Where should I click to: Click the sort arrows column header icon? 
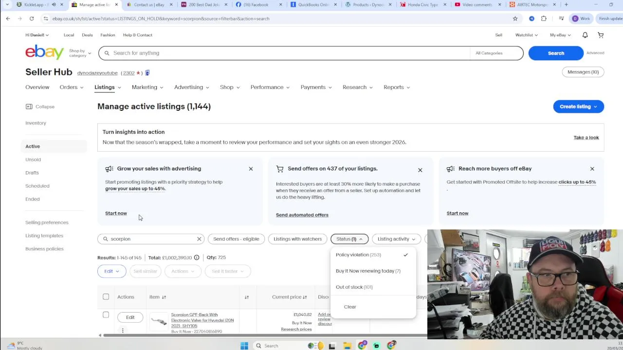[x=247, y=297]
